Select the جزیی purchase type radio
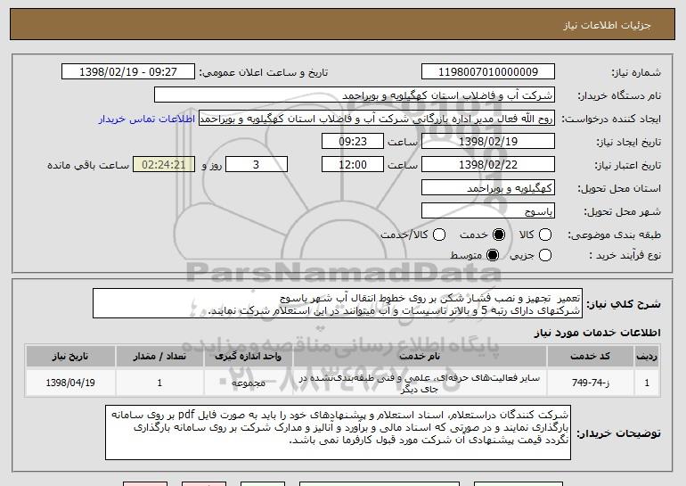686x486 pixels. pos(544,255)
